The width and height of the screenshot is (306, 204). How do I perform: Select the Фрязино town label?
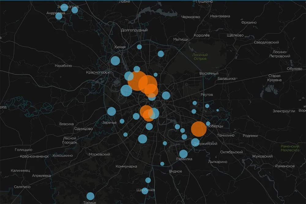[x=249, y=22]
